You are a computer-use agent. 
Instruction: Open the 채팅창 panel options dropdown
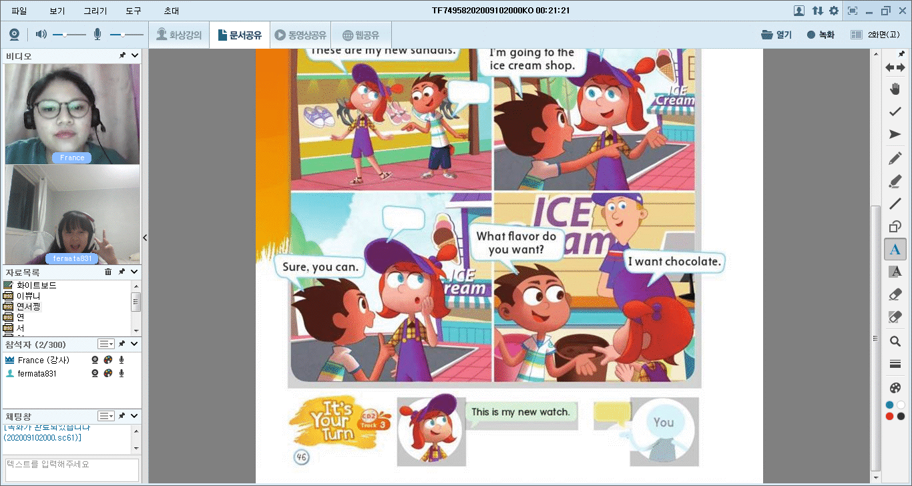(106, 416)
